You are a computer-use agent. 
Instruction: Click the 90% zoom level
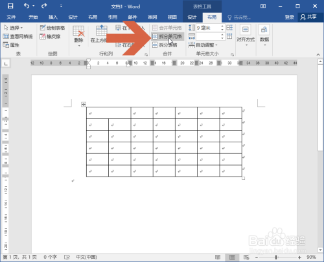[311, 257]
